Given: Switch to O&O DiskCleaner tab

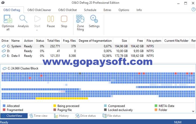Looking at the screenshot, I should point(39,10).
